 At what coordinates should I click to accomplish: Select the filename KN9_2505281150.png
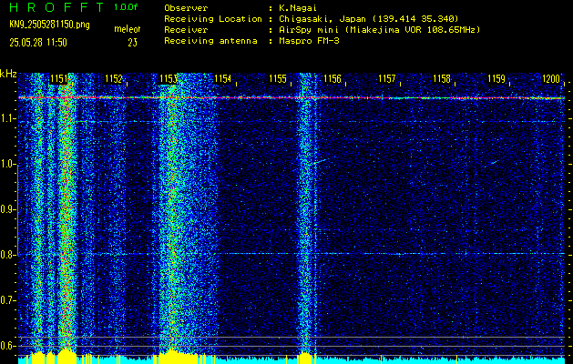pyautogui.click(x=49, y=25)
